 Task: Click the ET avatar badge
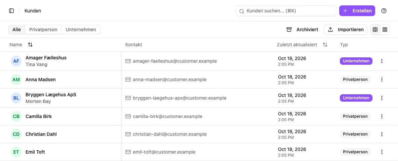(x=16, y=152)
